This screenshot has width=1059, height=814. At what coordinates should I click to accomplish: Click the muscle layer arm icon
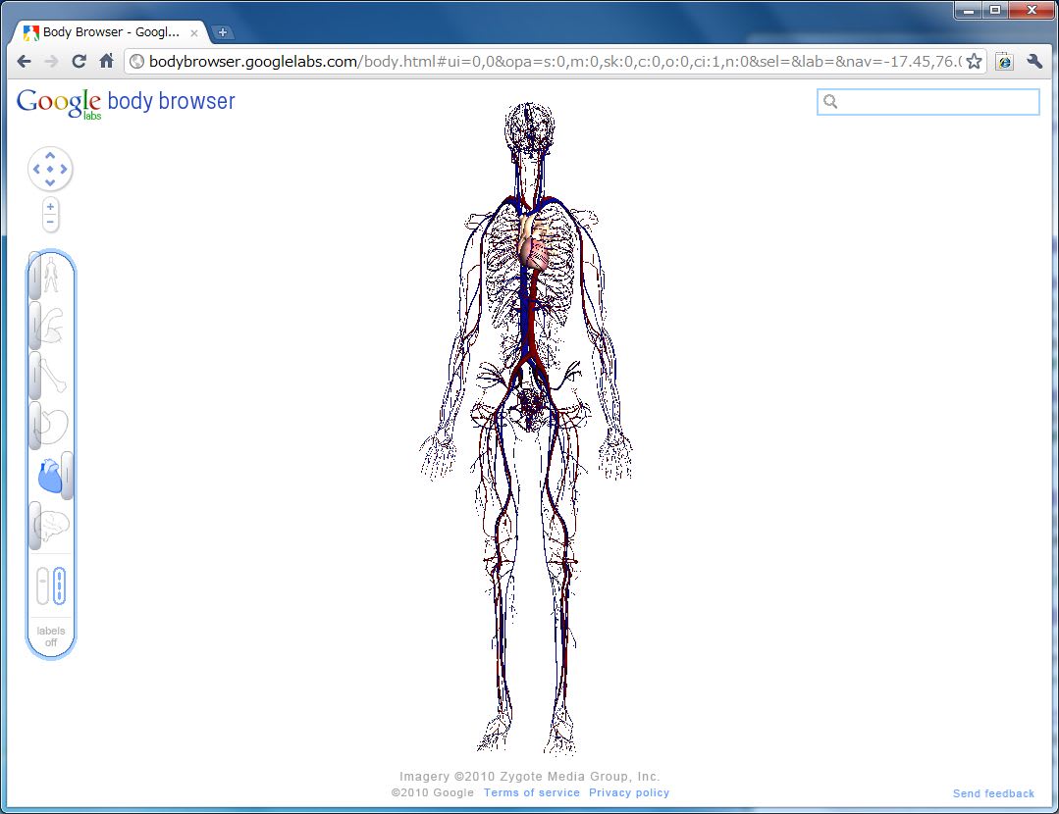[51, 327]
